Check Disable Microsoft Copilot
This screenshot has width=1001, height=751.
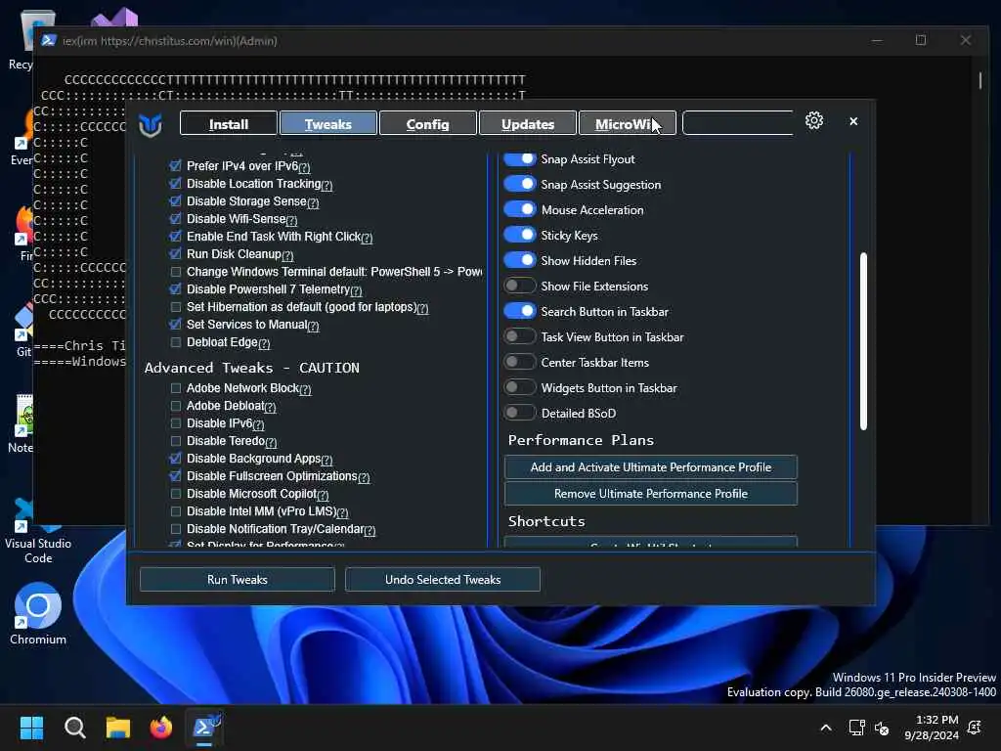pos(176,494)
